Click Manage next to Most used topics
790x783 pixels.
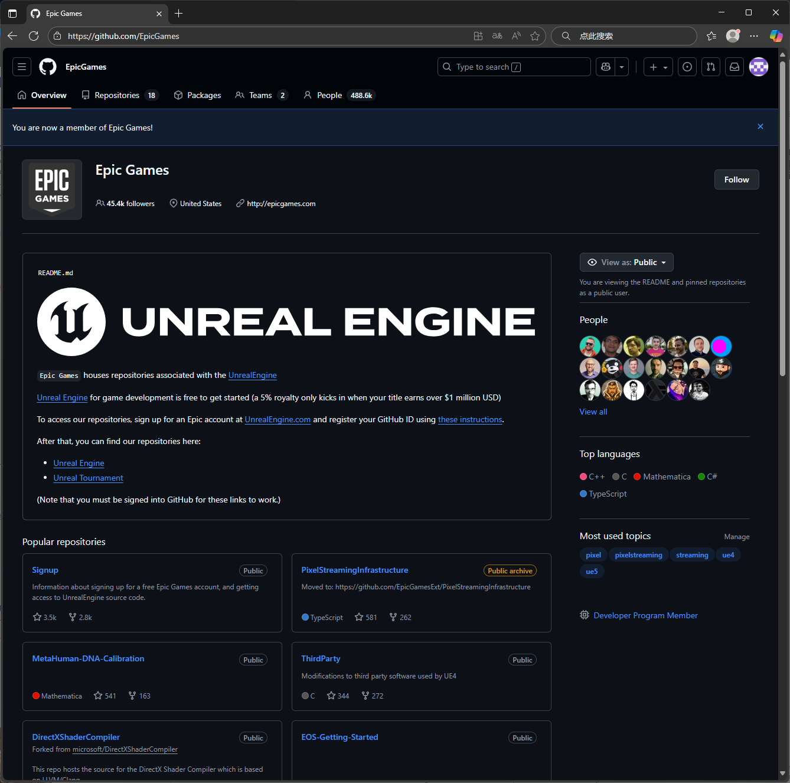click(737, 537)
